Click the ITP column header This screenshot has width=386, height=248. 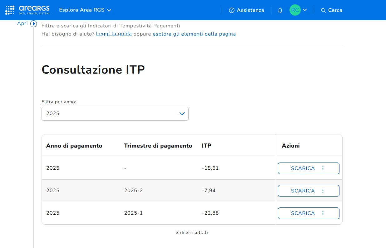point(206,146)
